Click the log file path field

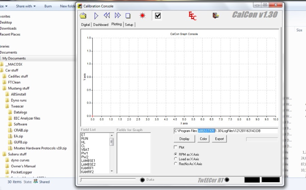coord(226,131)
